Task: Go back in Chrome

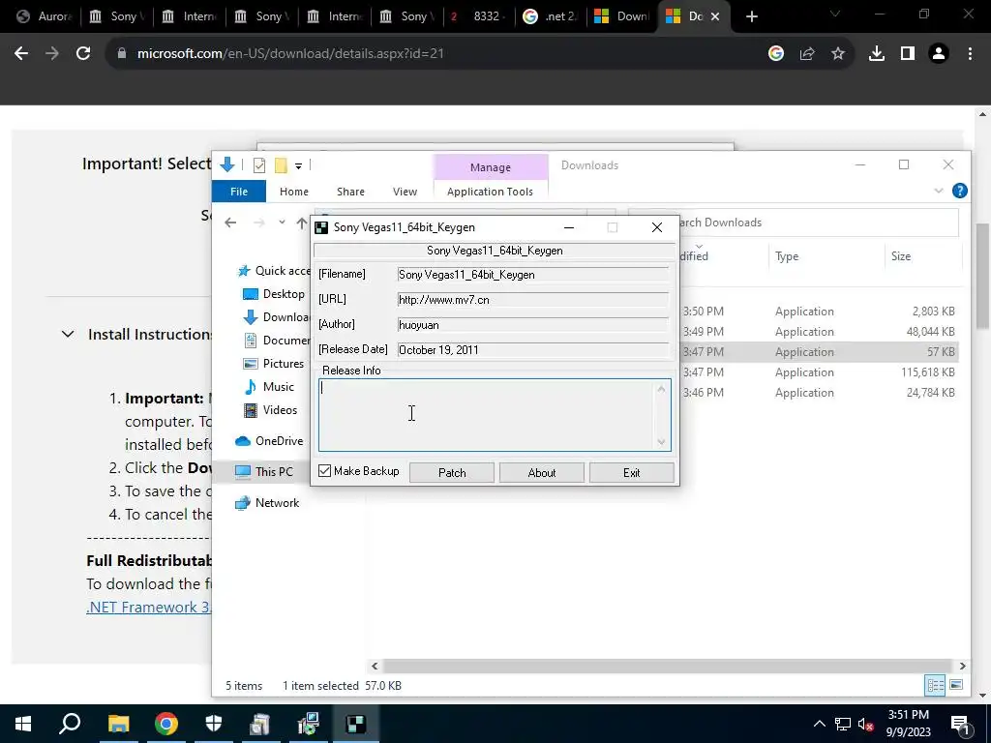Action: (x=21, y=54)
